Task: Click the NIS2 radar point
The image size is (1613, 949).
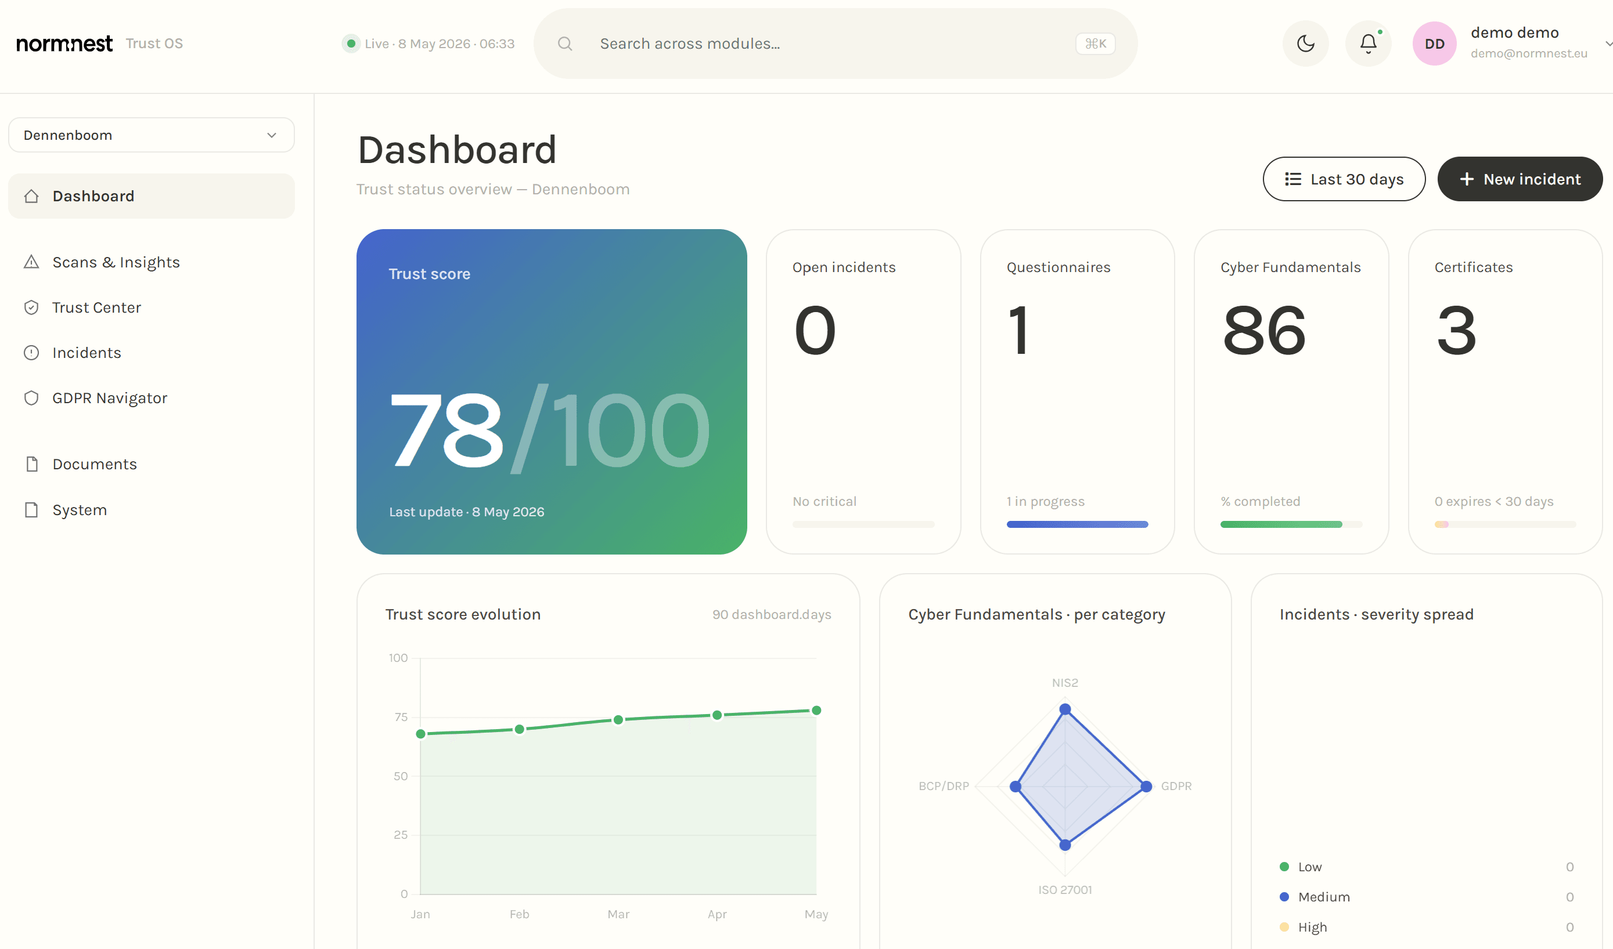Action: point(1065,709)
